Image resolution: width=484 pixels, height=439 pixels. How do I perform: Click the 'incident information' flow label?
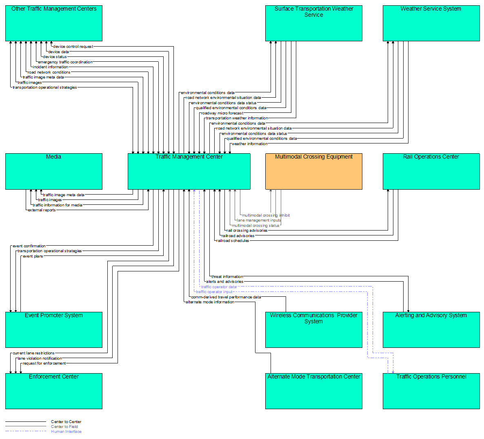50,67
